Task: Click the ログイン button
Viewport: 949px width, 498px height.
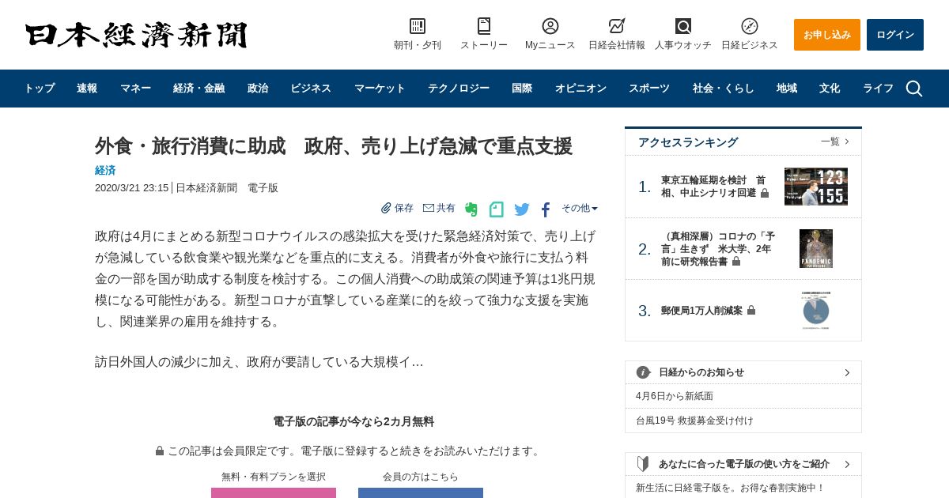Action: tap(895, 35)
